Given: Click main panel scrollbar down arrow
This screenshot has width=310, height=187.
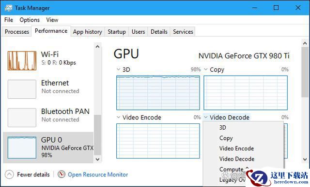Looking at the screenshot, I should click(305, 159).
